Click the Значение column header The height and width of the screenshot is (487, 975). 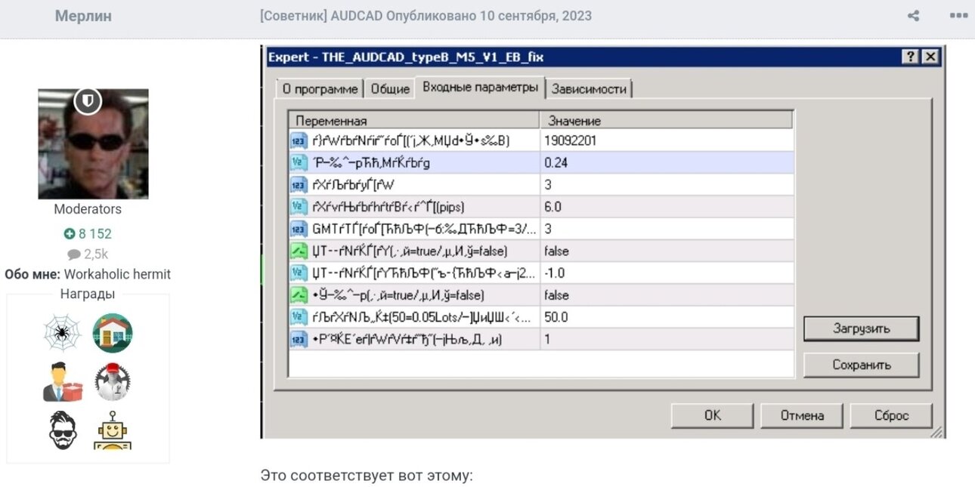tap(667, 121)
